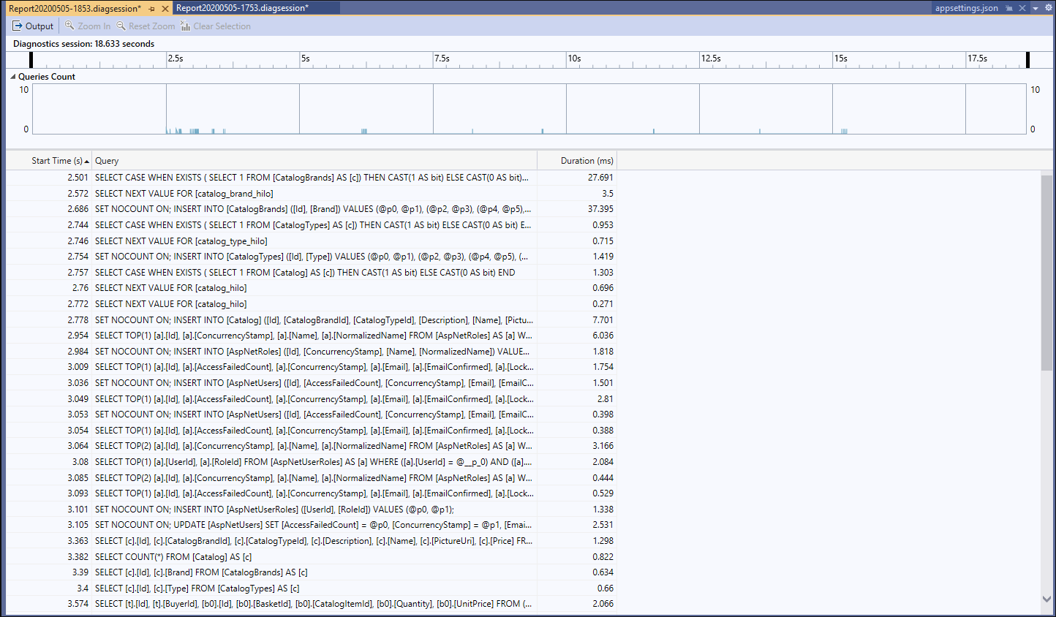
Task: Click the 10s mark on the timeline ruler
Action: [573, 59]
